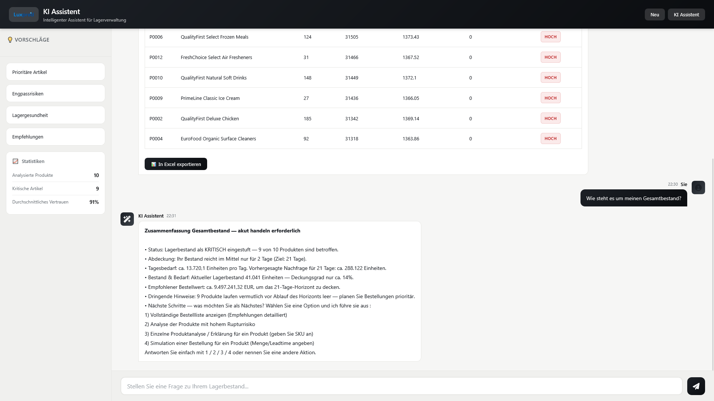714x401 pixels.
Task: Export the table with In Excel exportieren
Action: [176, 164]
